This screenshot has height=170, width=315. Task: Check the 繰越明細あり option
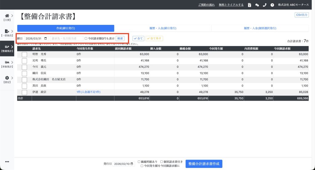[139, 162]
